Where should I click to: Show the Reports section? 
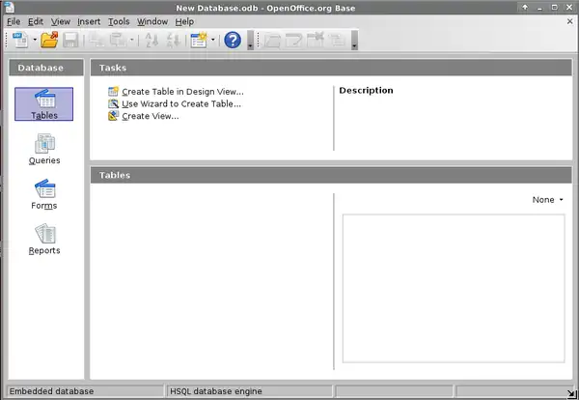click(44, 238)
